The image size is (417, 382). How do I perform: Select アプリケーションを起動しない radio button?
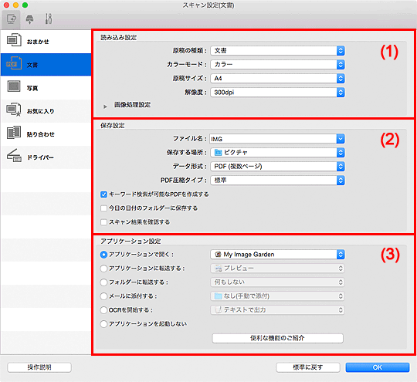(x=103, y=324)
